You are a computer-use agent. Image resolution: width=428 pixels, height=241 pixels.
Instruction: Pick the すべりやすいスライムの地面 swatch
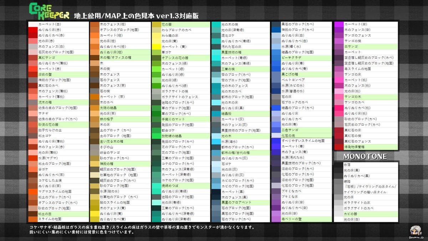click(276, 141)
